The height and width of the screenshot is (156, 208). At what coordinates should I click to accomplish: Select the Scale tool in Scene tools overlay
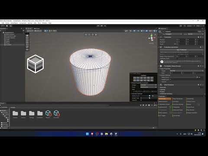[27, 42]
